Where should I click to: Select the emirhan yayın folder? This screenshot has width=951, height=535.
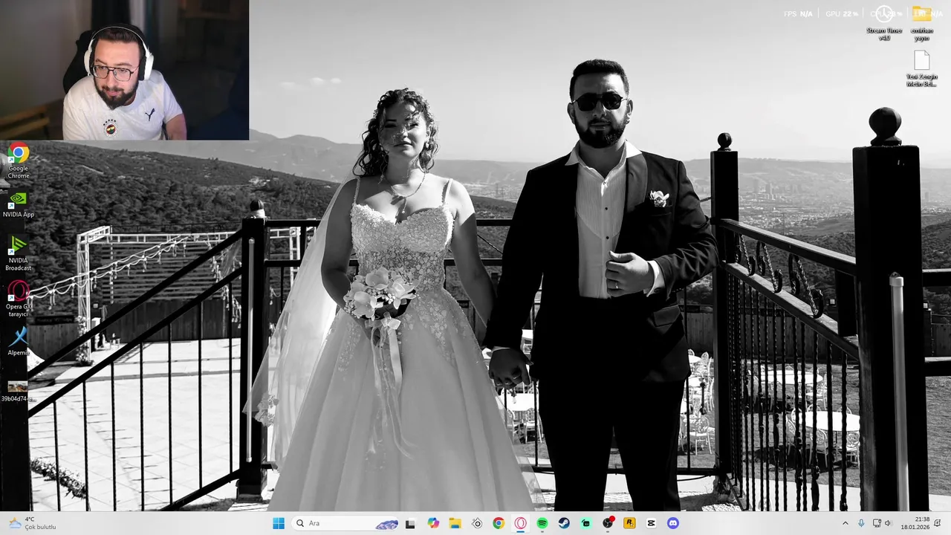coord(922,22)
